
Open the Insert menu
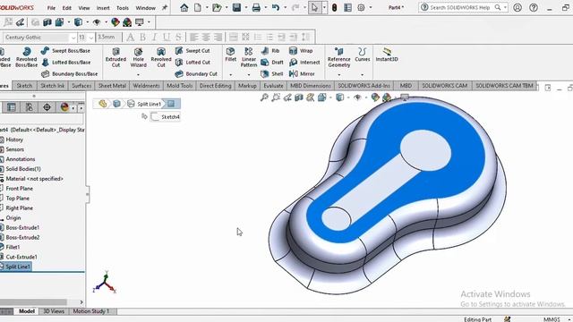103,8
